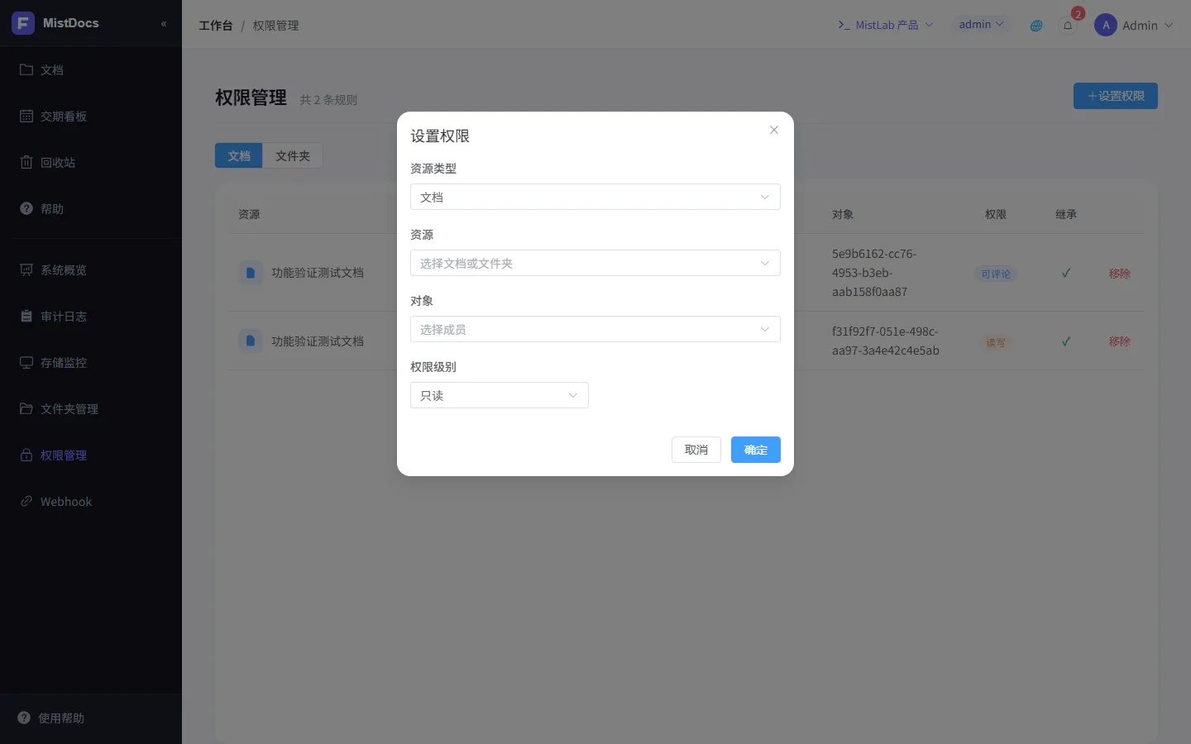Open 帮助 sidebar item

(91, 209)
